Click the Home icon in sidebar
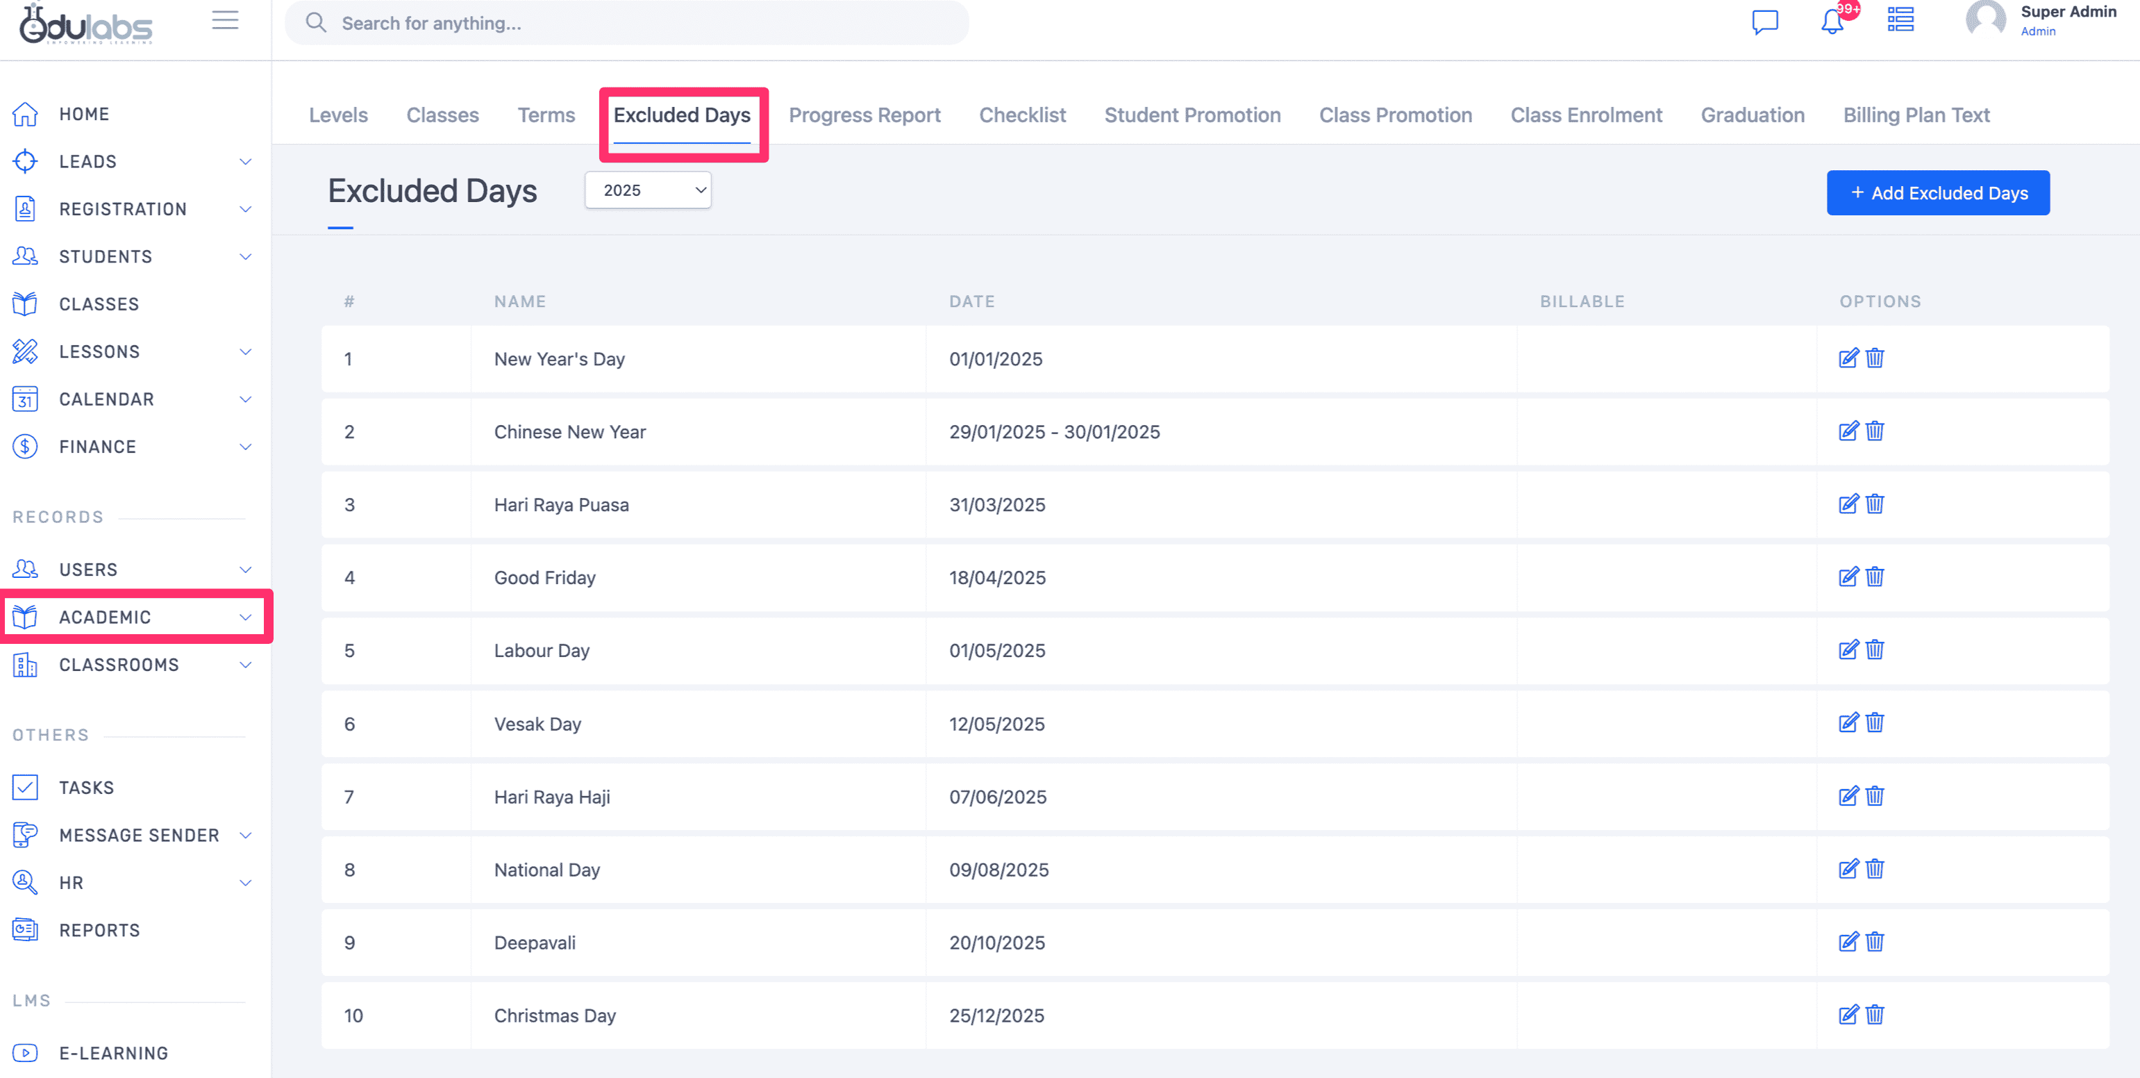Screen dimensions: 2140x1078 pyautogui.click(x=25, y=114)
